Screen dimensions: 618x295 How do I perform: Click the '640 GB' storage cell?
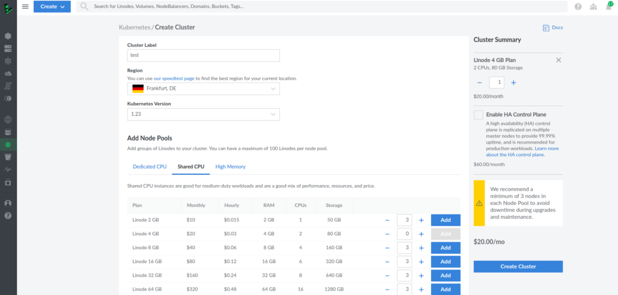(334, 275)
